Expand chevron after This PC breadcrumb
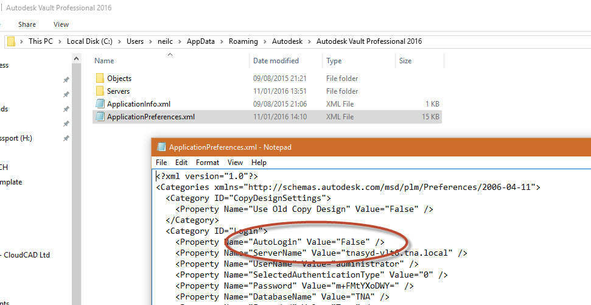 [60, 41]
